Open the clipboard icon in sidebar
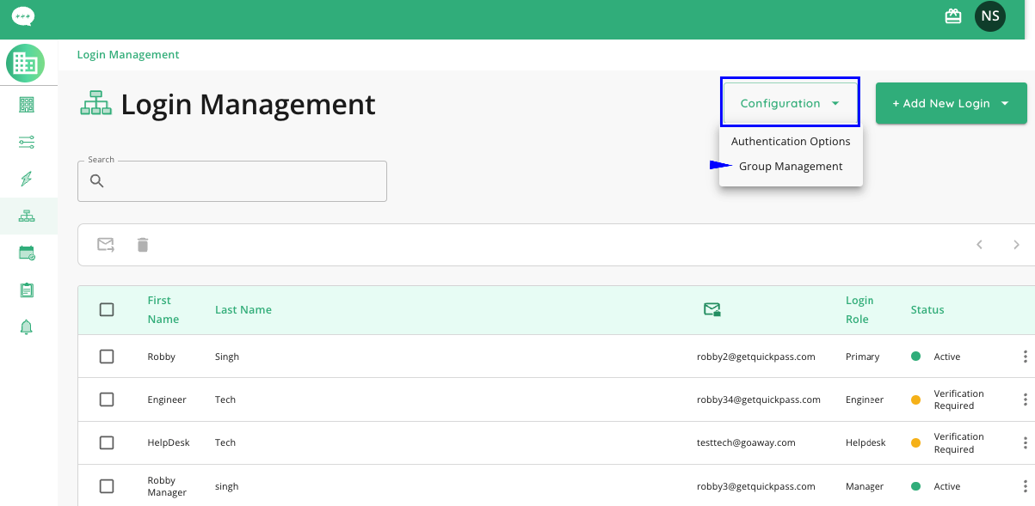Viewport: 1035px width, 506px height. click(27, 290)
